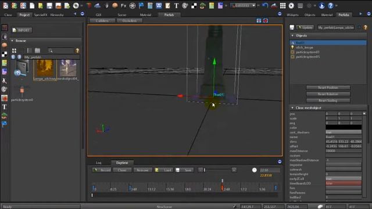Switch to the Scene viewport tab
This screenshot has height=209, width=372.
click(x=122, y=15)
